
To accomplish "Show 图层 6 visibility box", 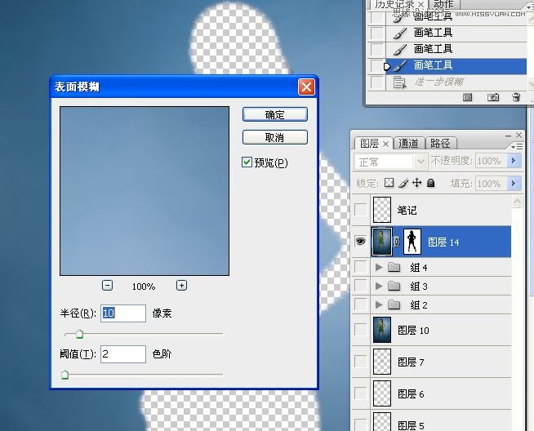I will [x=361, y=393].
